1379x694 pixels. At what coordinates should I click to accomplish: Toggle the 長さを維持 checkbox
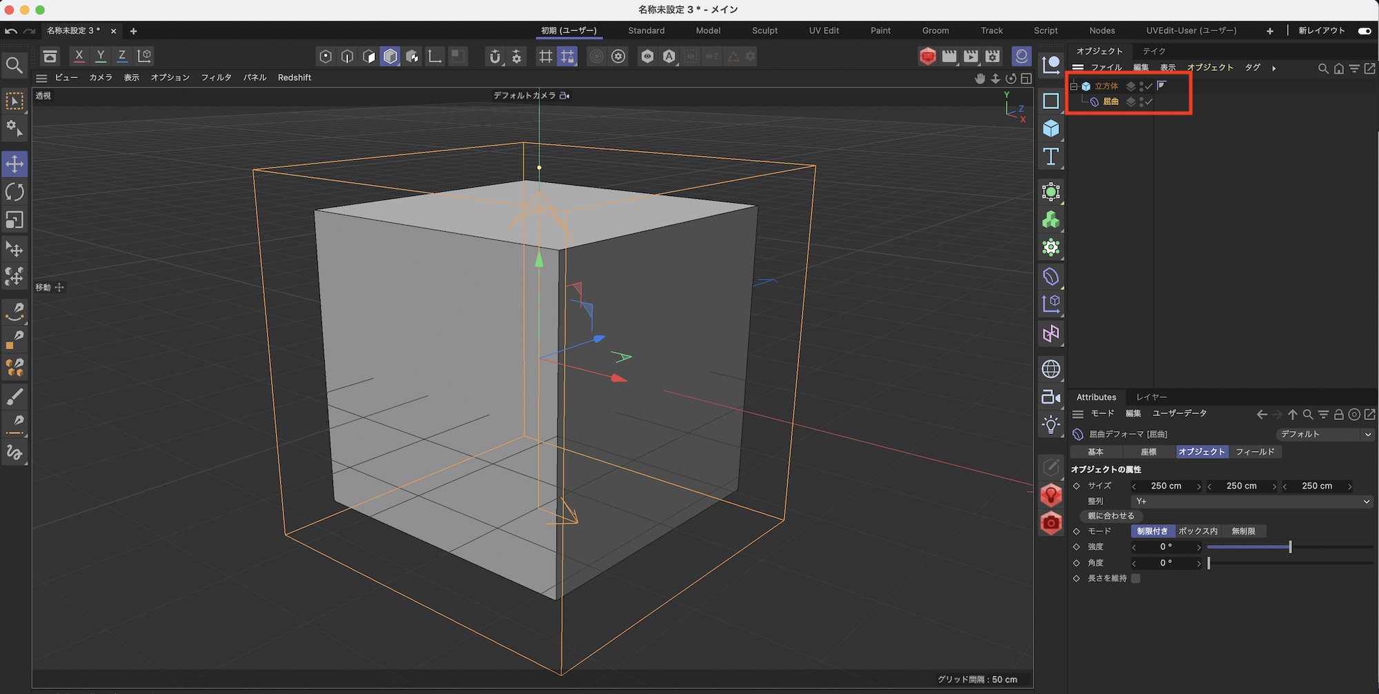click(x=1136, y=579)
